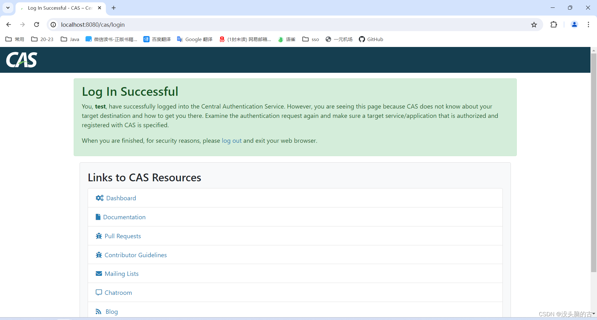Open the 一元机场 bookmark

point(339,39)
